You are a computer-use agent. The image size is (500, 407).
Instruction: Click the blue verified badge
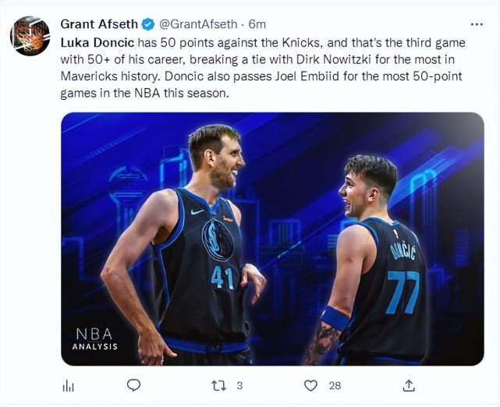point(148,25)
